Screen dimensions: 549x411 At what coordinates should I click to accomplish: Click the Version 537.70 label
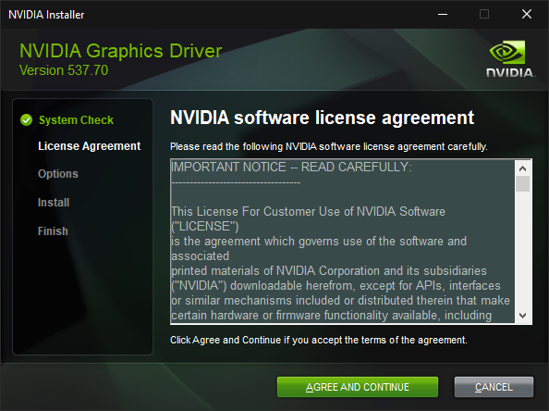(64, 70)
